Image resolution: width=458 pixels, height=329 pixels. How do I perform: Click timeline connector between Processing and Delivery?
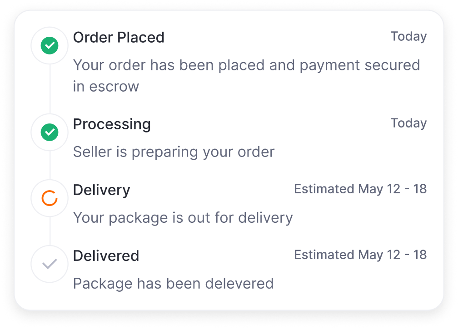click(49, 165)
